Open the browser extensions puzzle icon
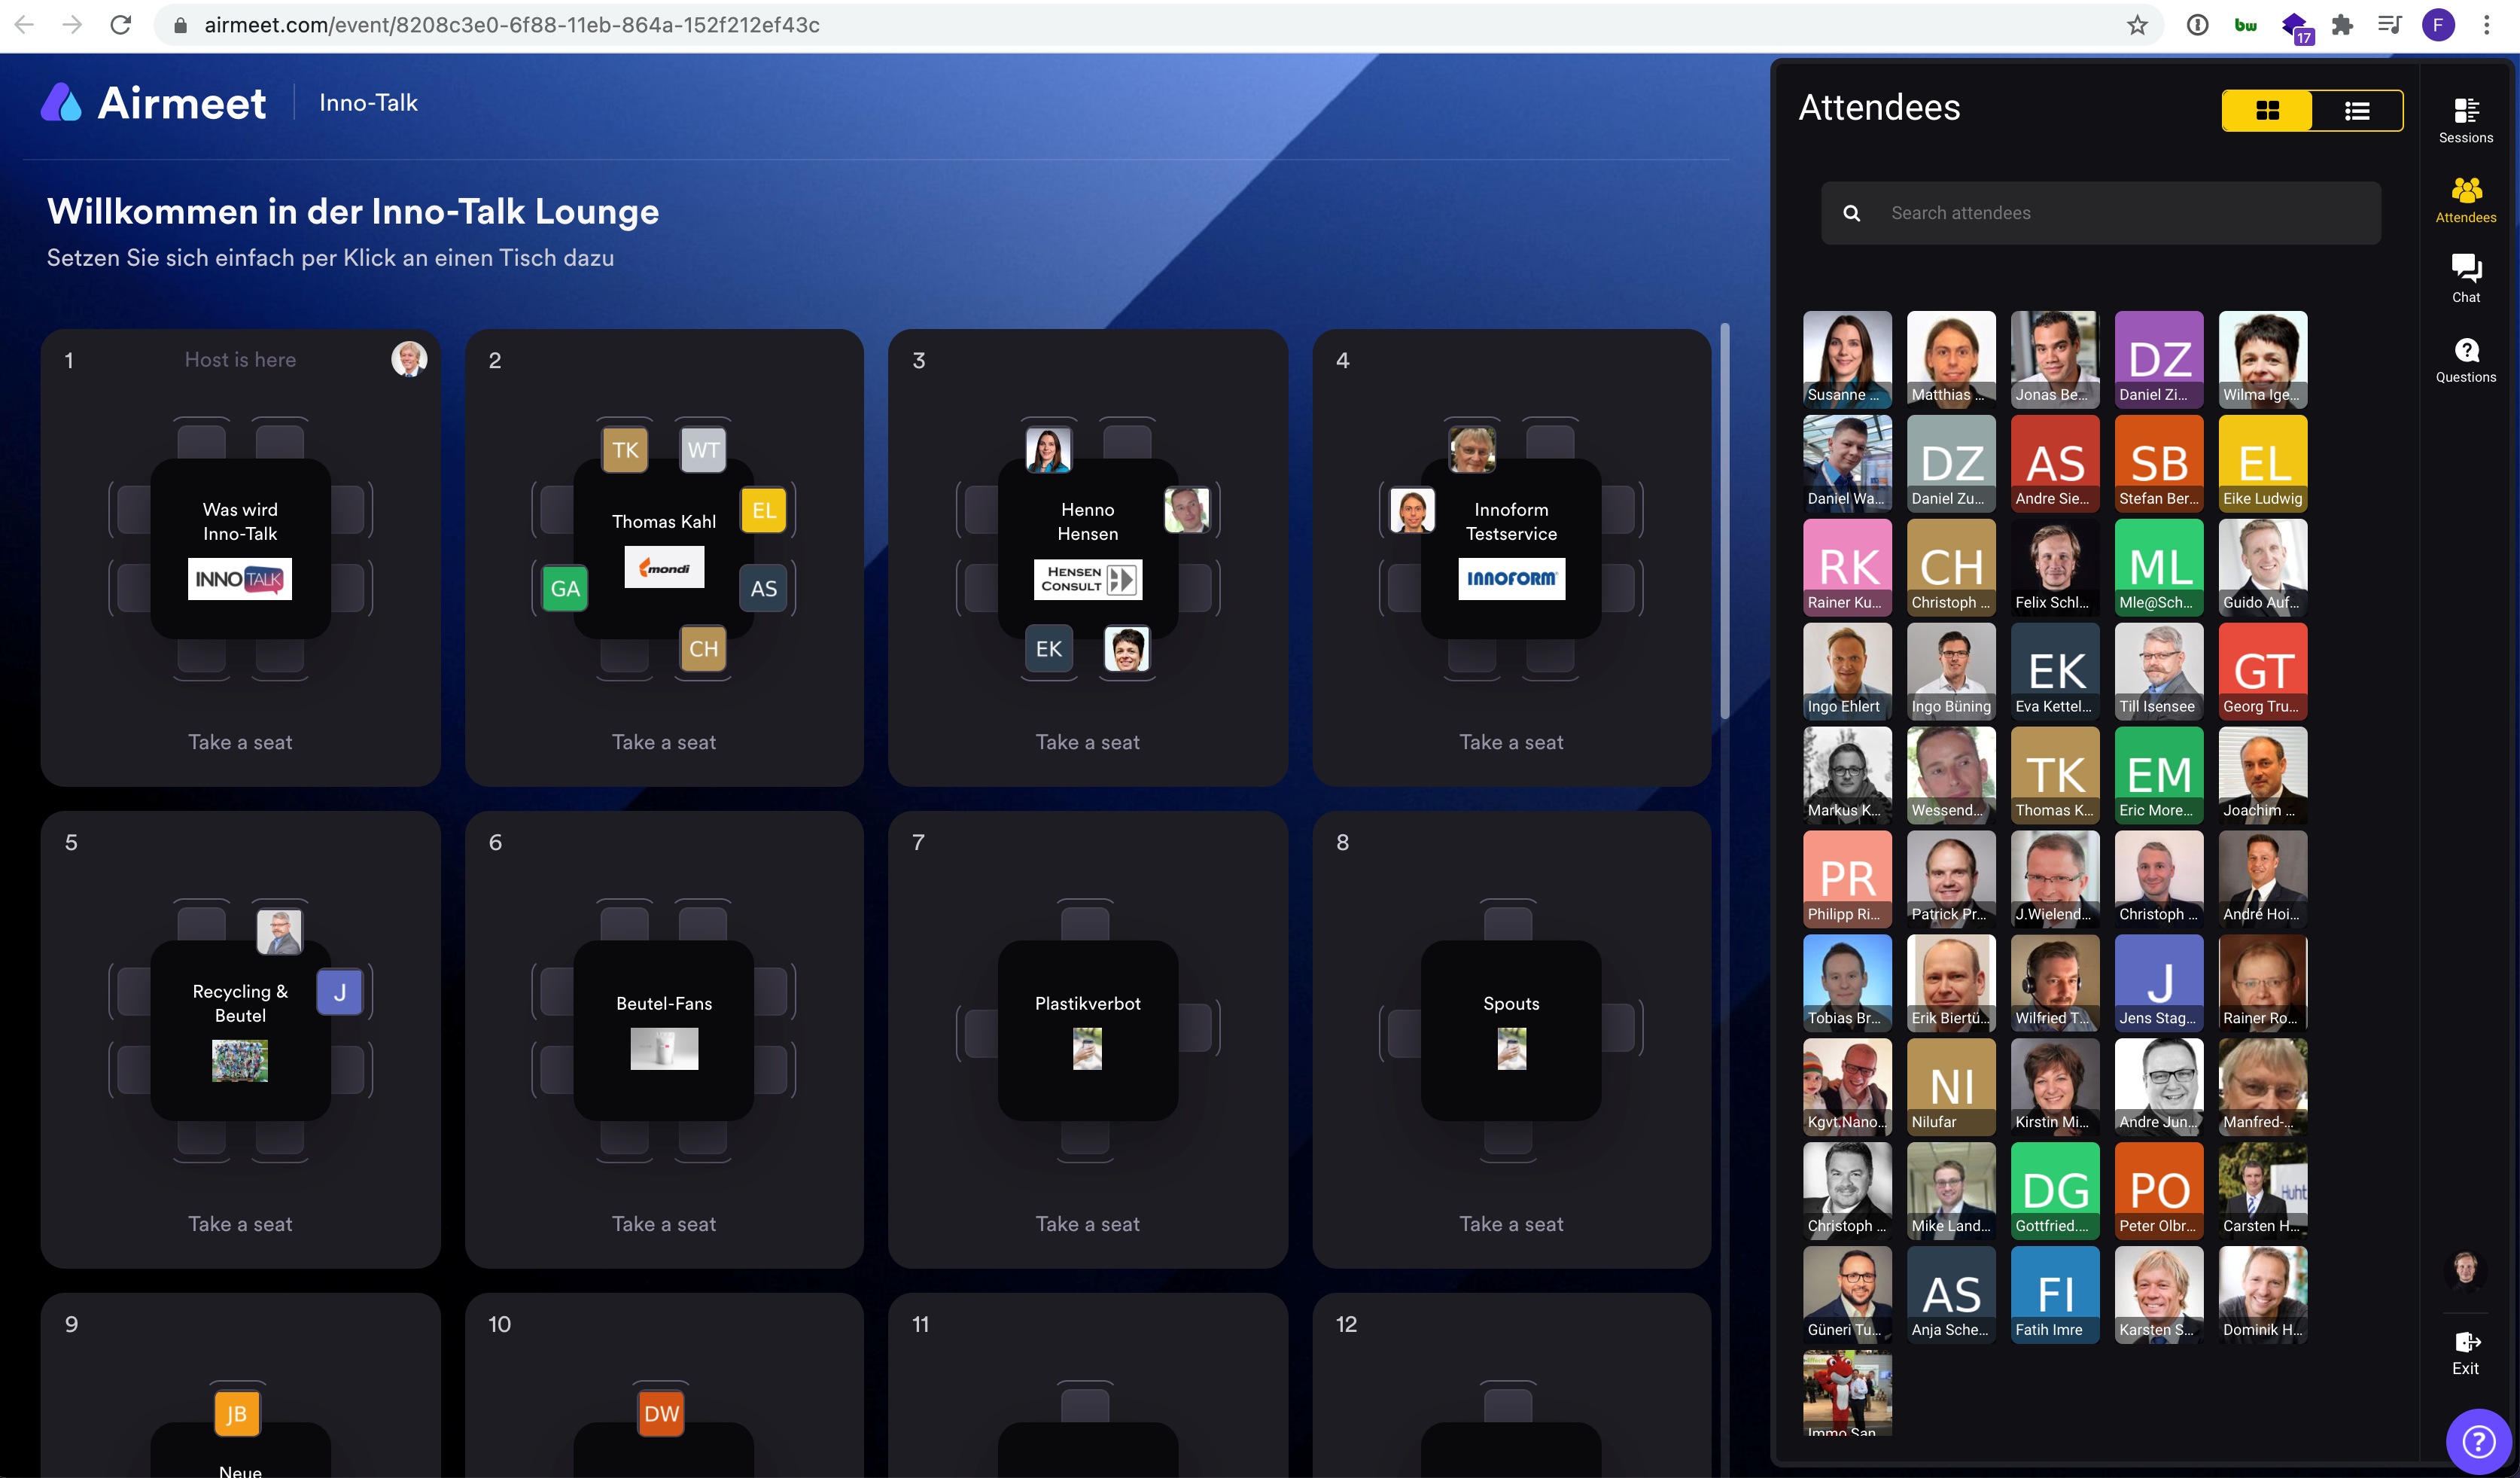Image resolution: width=2520 pixels, height=1478 pixels. (2342, 25)
